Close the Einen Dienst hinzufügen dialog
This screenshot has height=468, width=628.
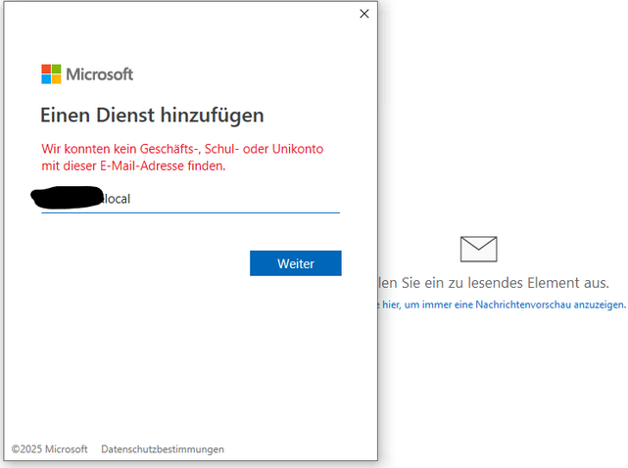tap(364, 14)
